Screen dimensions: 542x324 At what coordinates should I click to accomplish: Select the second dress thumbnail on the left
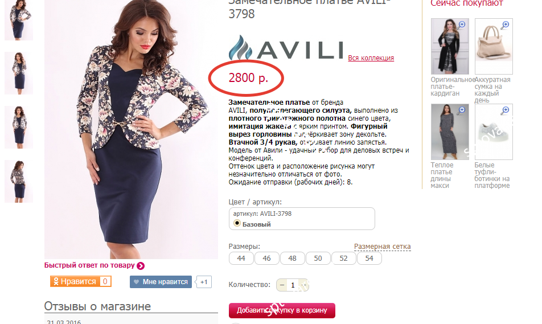point(19,73)
